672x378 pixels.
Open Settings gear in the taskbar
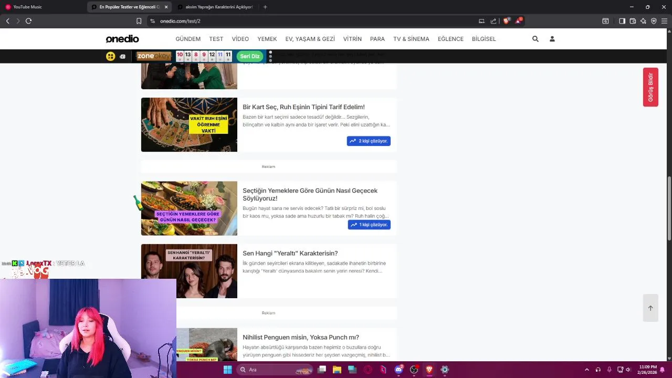coord(445,370)
